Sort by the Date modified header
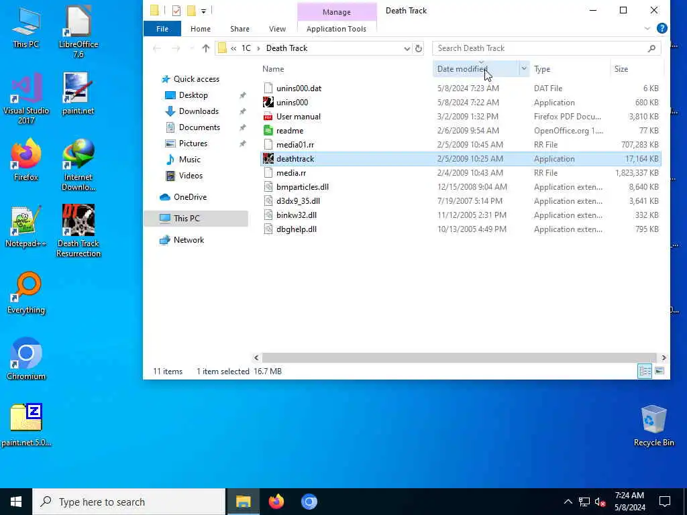687x515 pixels. (475, 69)
